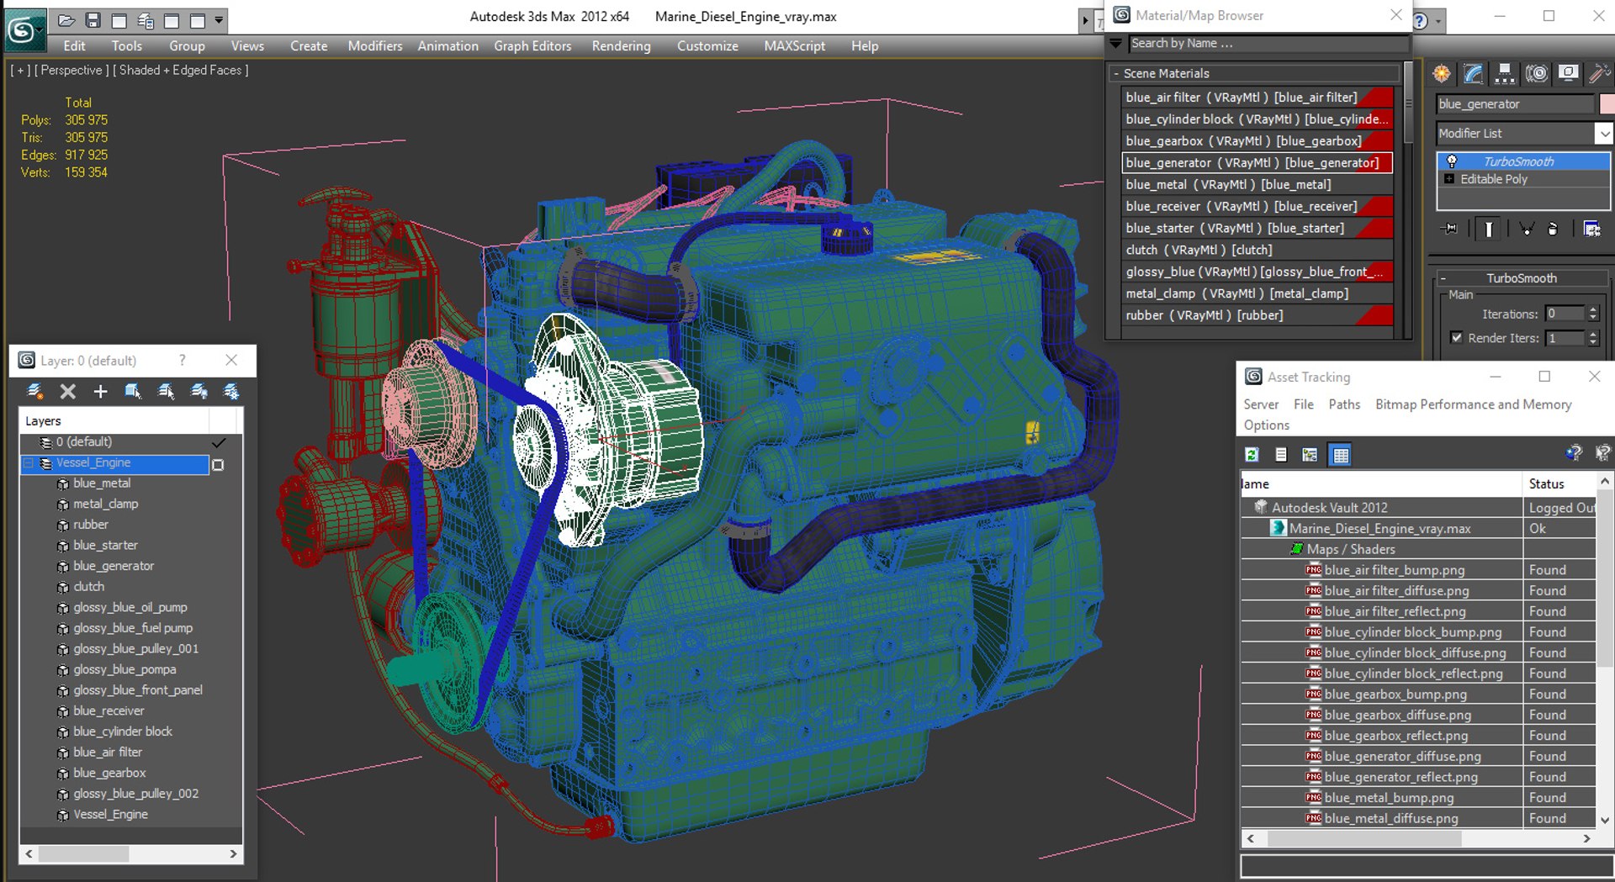1615x882 pixels.
Task: Open the Motion command panel tab
Action: (x=1537, y=74)
